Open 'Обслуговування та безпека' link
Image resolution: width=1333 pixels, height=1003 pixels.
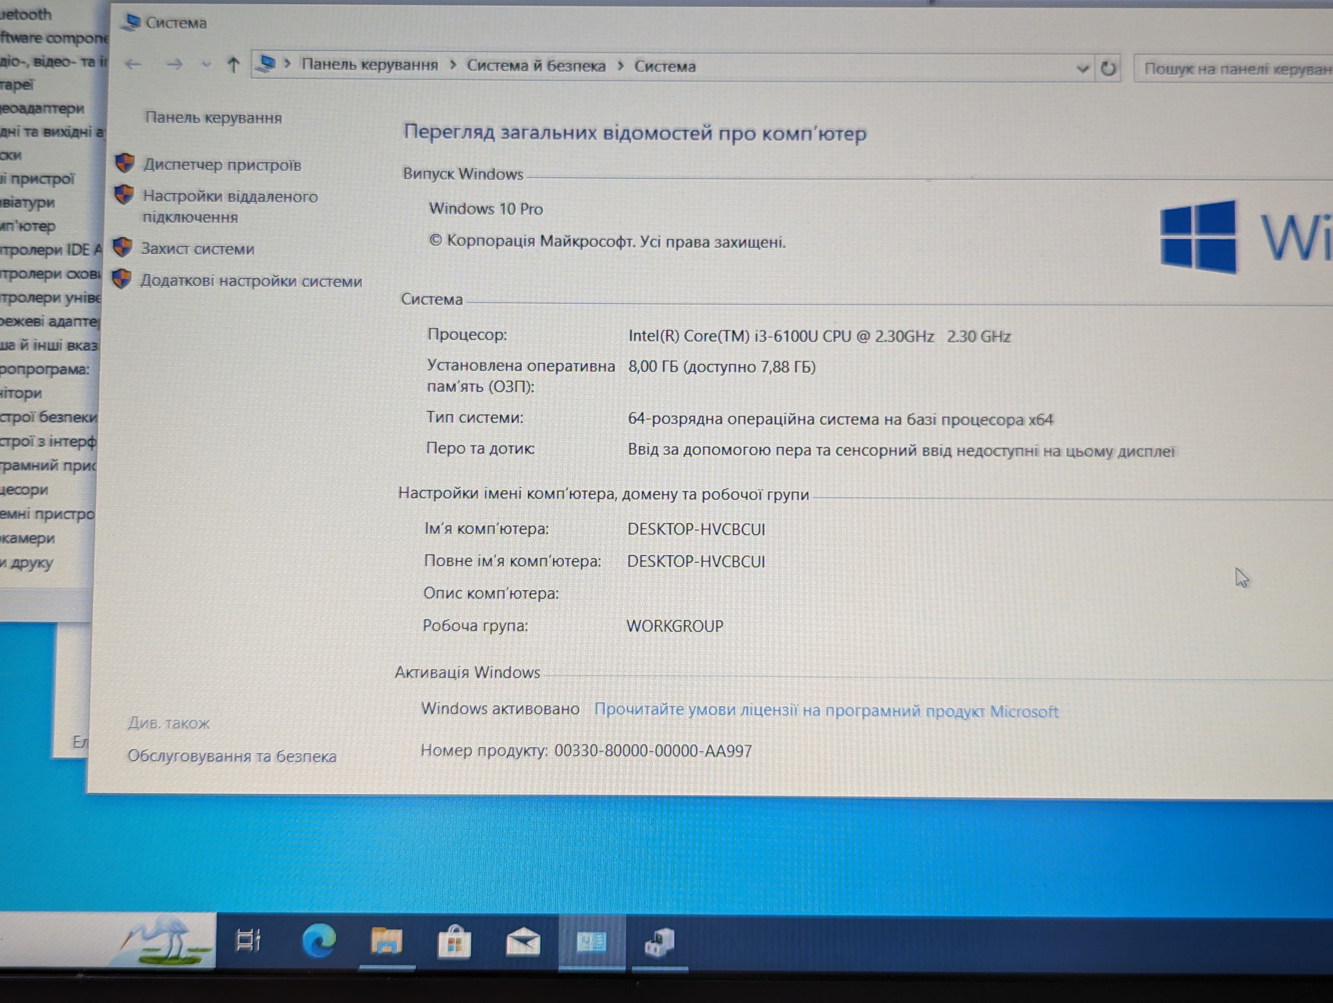[232, 756]
